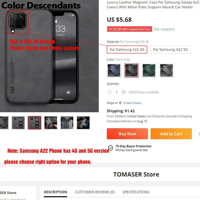Switch to the Specifications tab
The image size is (200, 200).
tap(136, 192)
